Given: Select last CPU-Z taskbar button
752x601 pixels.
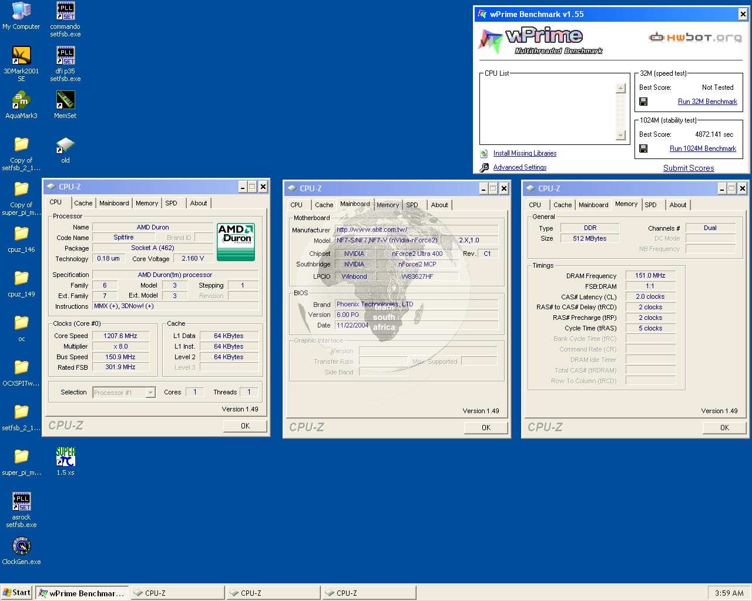Looking at the screenshot, I should point(369,593).
